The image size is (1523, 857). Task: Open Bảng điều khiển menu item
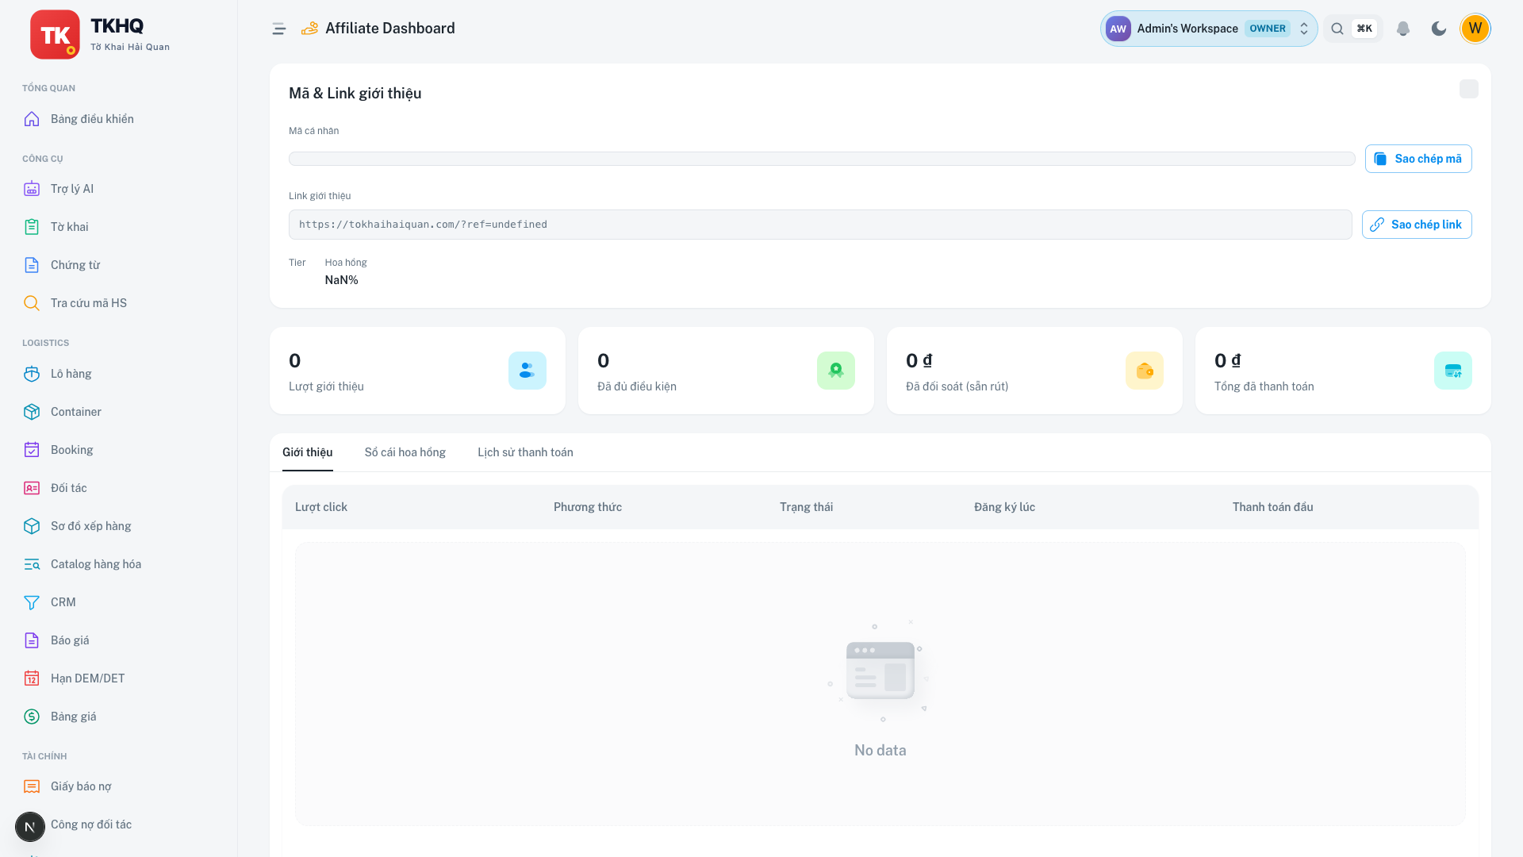(119, 119)
